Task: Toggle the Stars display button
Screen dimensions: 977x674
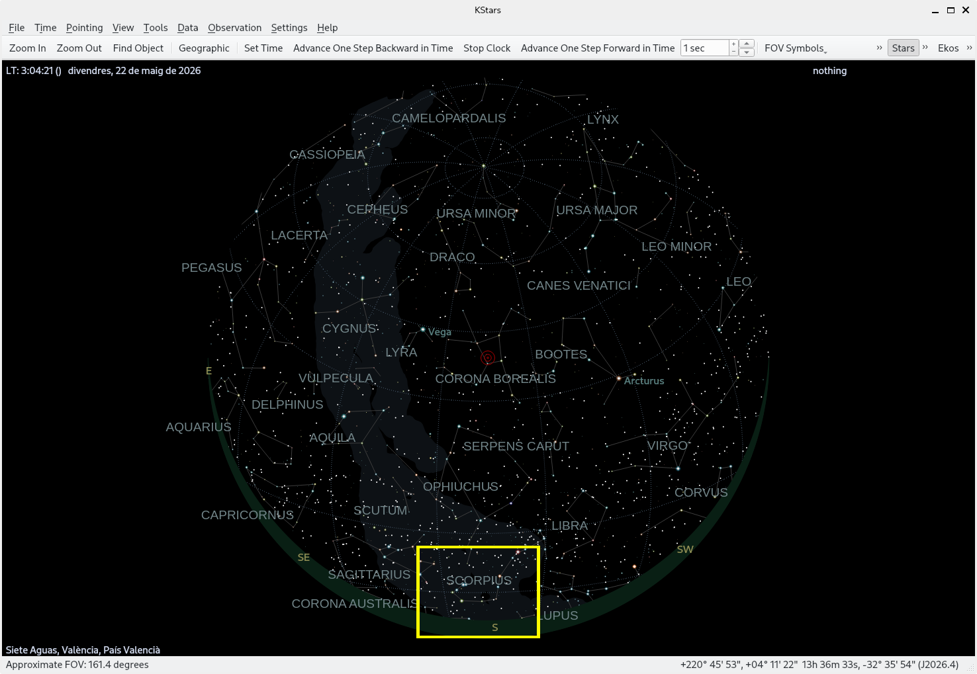Action: [903, 48]
